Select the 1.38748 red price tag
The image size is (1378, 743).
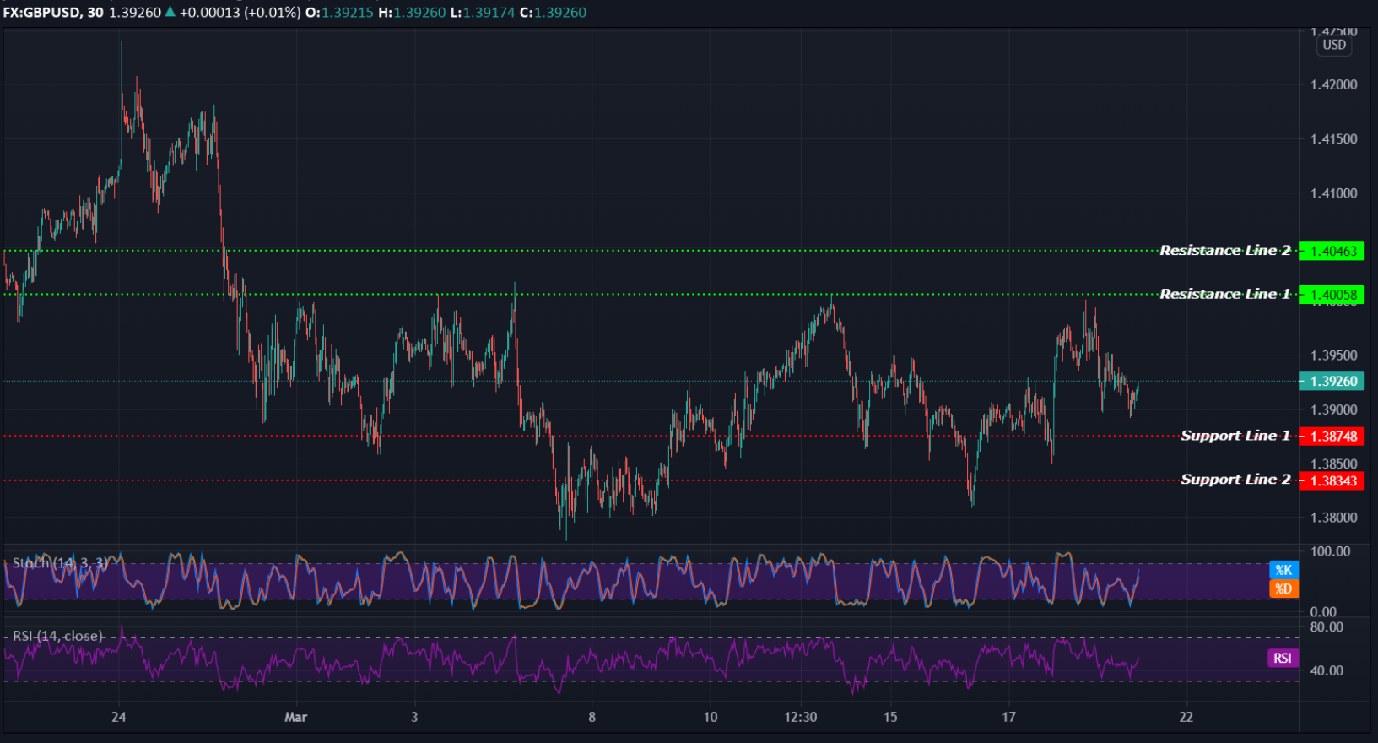tap(1332, 437)
